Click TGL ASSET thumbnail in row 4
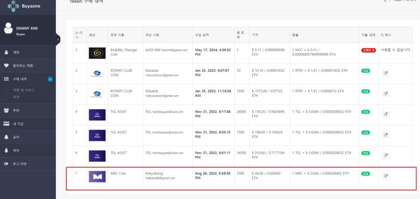This screenshot has width=420, height=199. pyautogui.click(x=97, y=115)
